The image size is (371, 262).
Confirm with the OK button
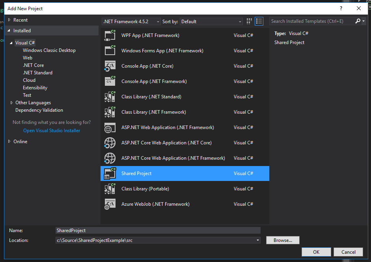click(x=316, y=252)
